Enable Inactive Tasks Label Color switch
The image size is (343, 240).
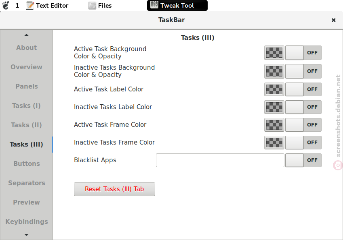(x=303, y=107)
